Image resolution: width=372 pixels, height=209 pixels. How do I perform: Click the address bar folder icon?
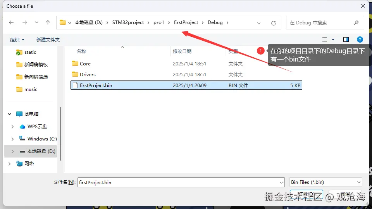click(63, 22)
